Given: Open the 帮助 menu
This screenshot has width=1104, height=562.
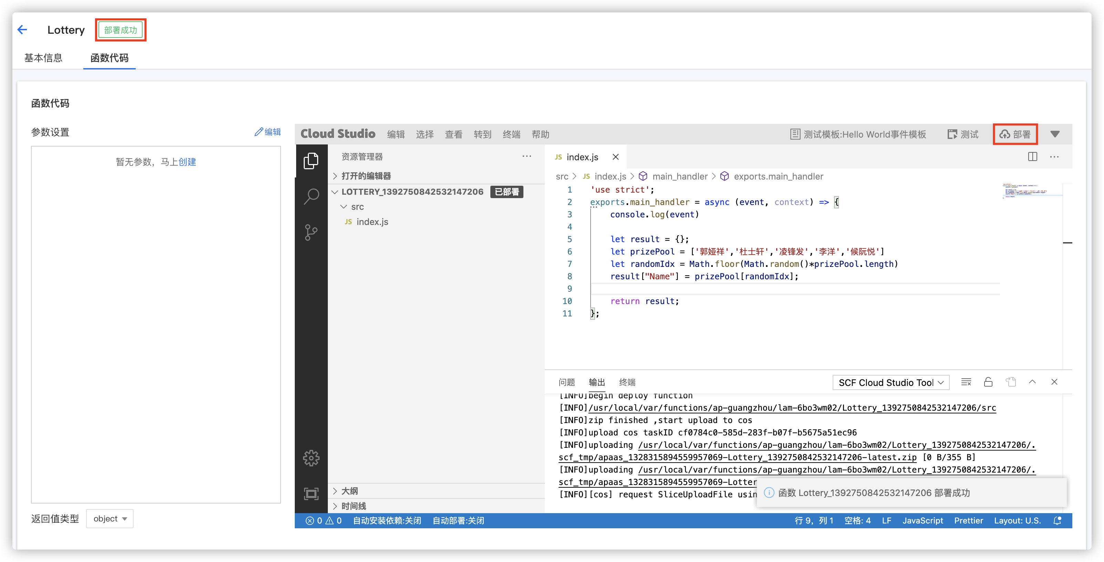Looking at the screenshot, I should tap(540, 134).
